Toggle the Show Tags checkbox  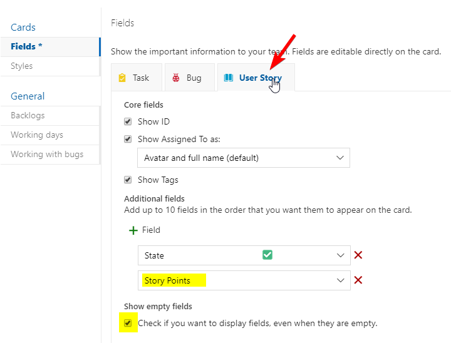(x=128, y=180)
